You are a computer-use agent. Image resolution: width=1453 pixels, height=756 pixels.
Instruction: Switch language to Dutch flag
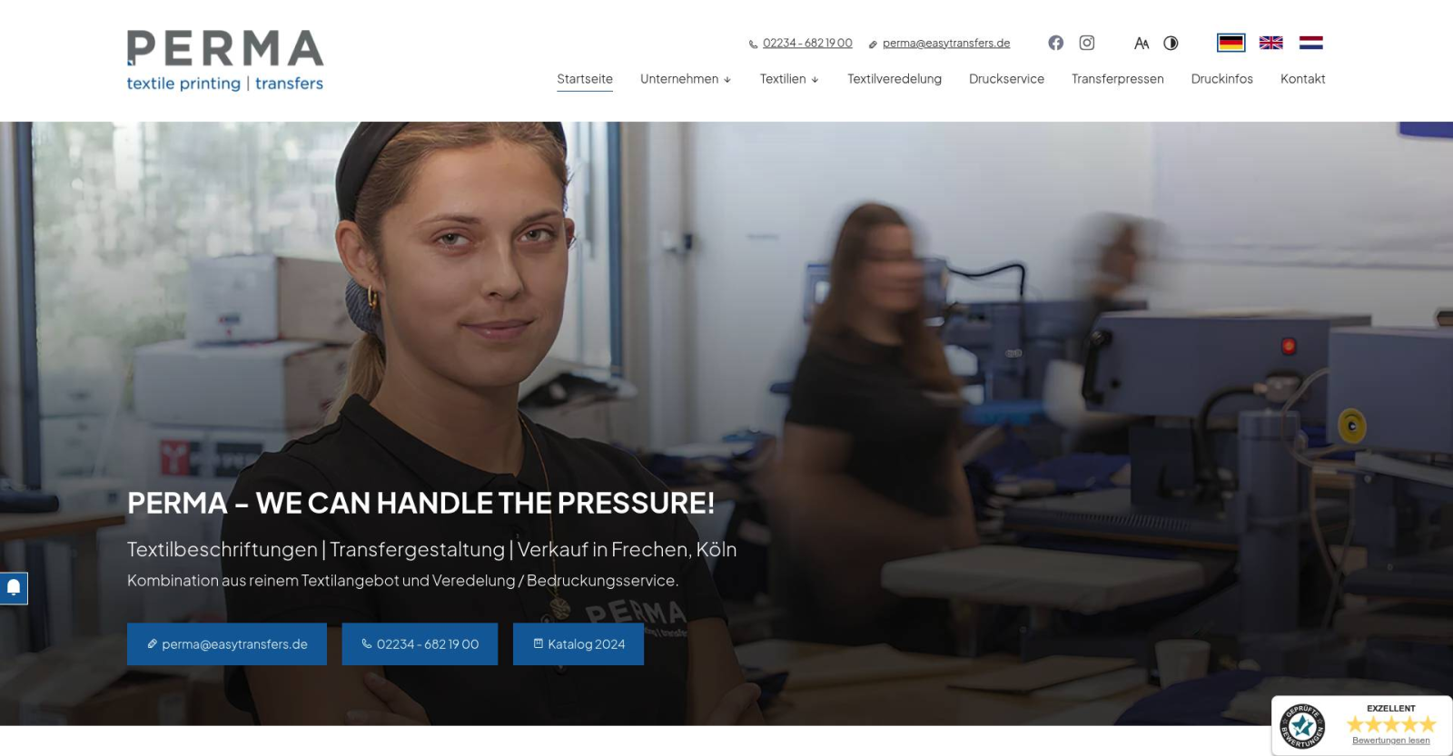pos(1311,43)
